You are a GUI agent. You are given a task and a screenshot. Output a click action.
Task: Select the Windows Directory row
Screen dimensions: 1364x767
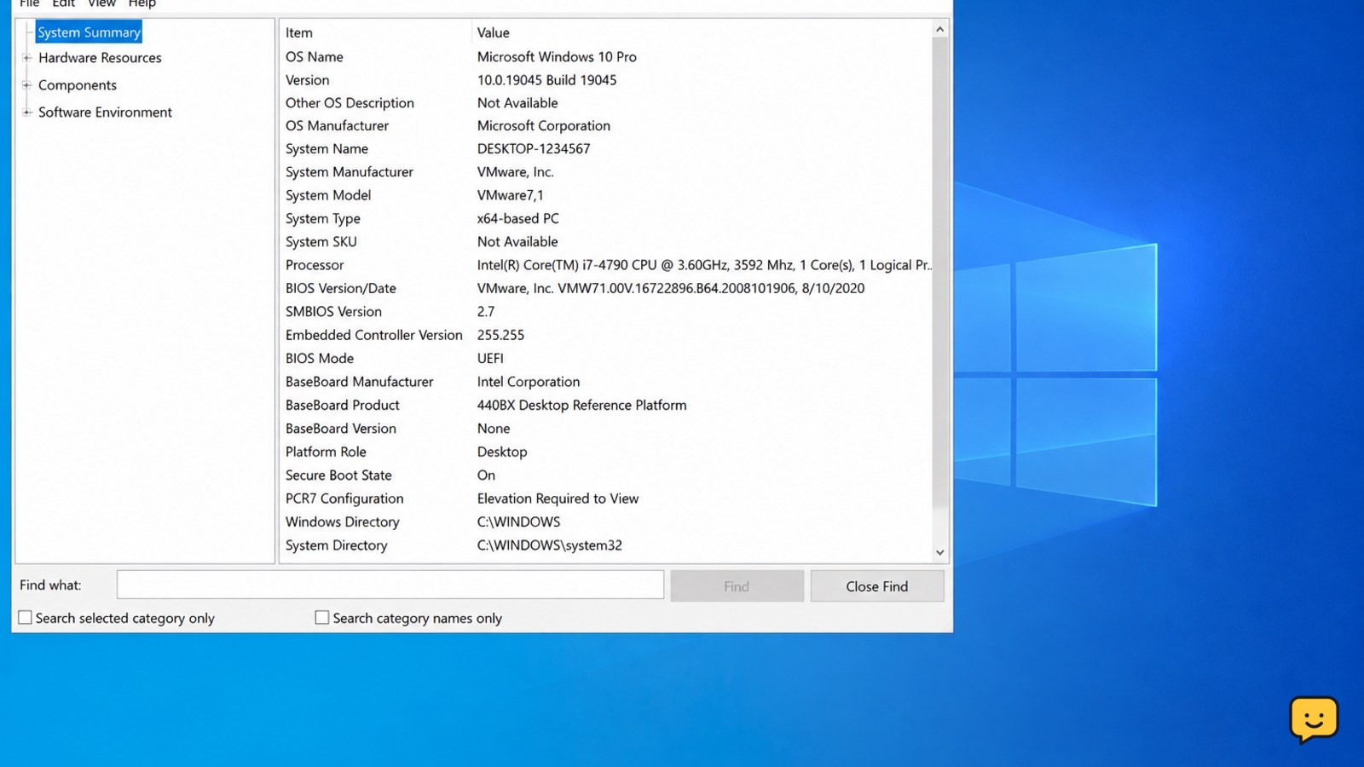(606, 522)
